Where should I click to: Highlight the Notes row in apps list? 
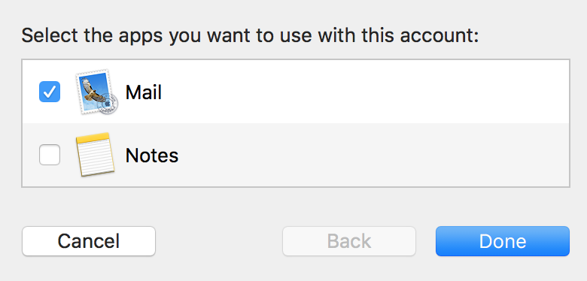point(296,155)
